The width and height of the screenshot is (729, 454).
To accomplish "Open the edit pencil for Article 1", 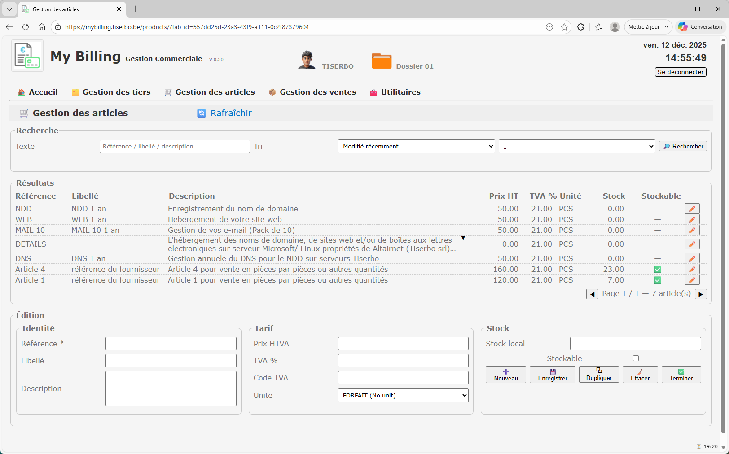I will (x=691, y=279).
